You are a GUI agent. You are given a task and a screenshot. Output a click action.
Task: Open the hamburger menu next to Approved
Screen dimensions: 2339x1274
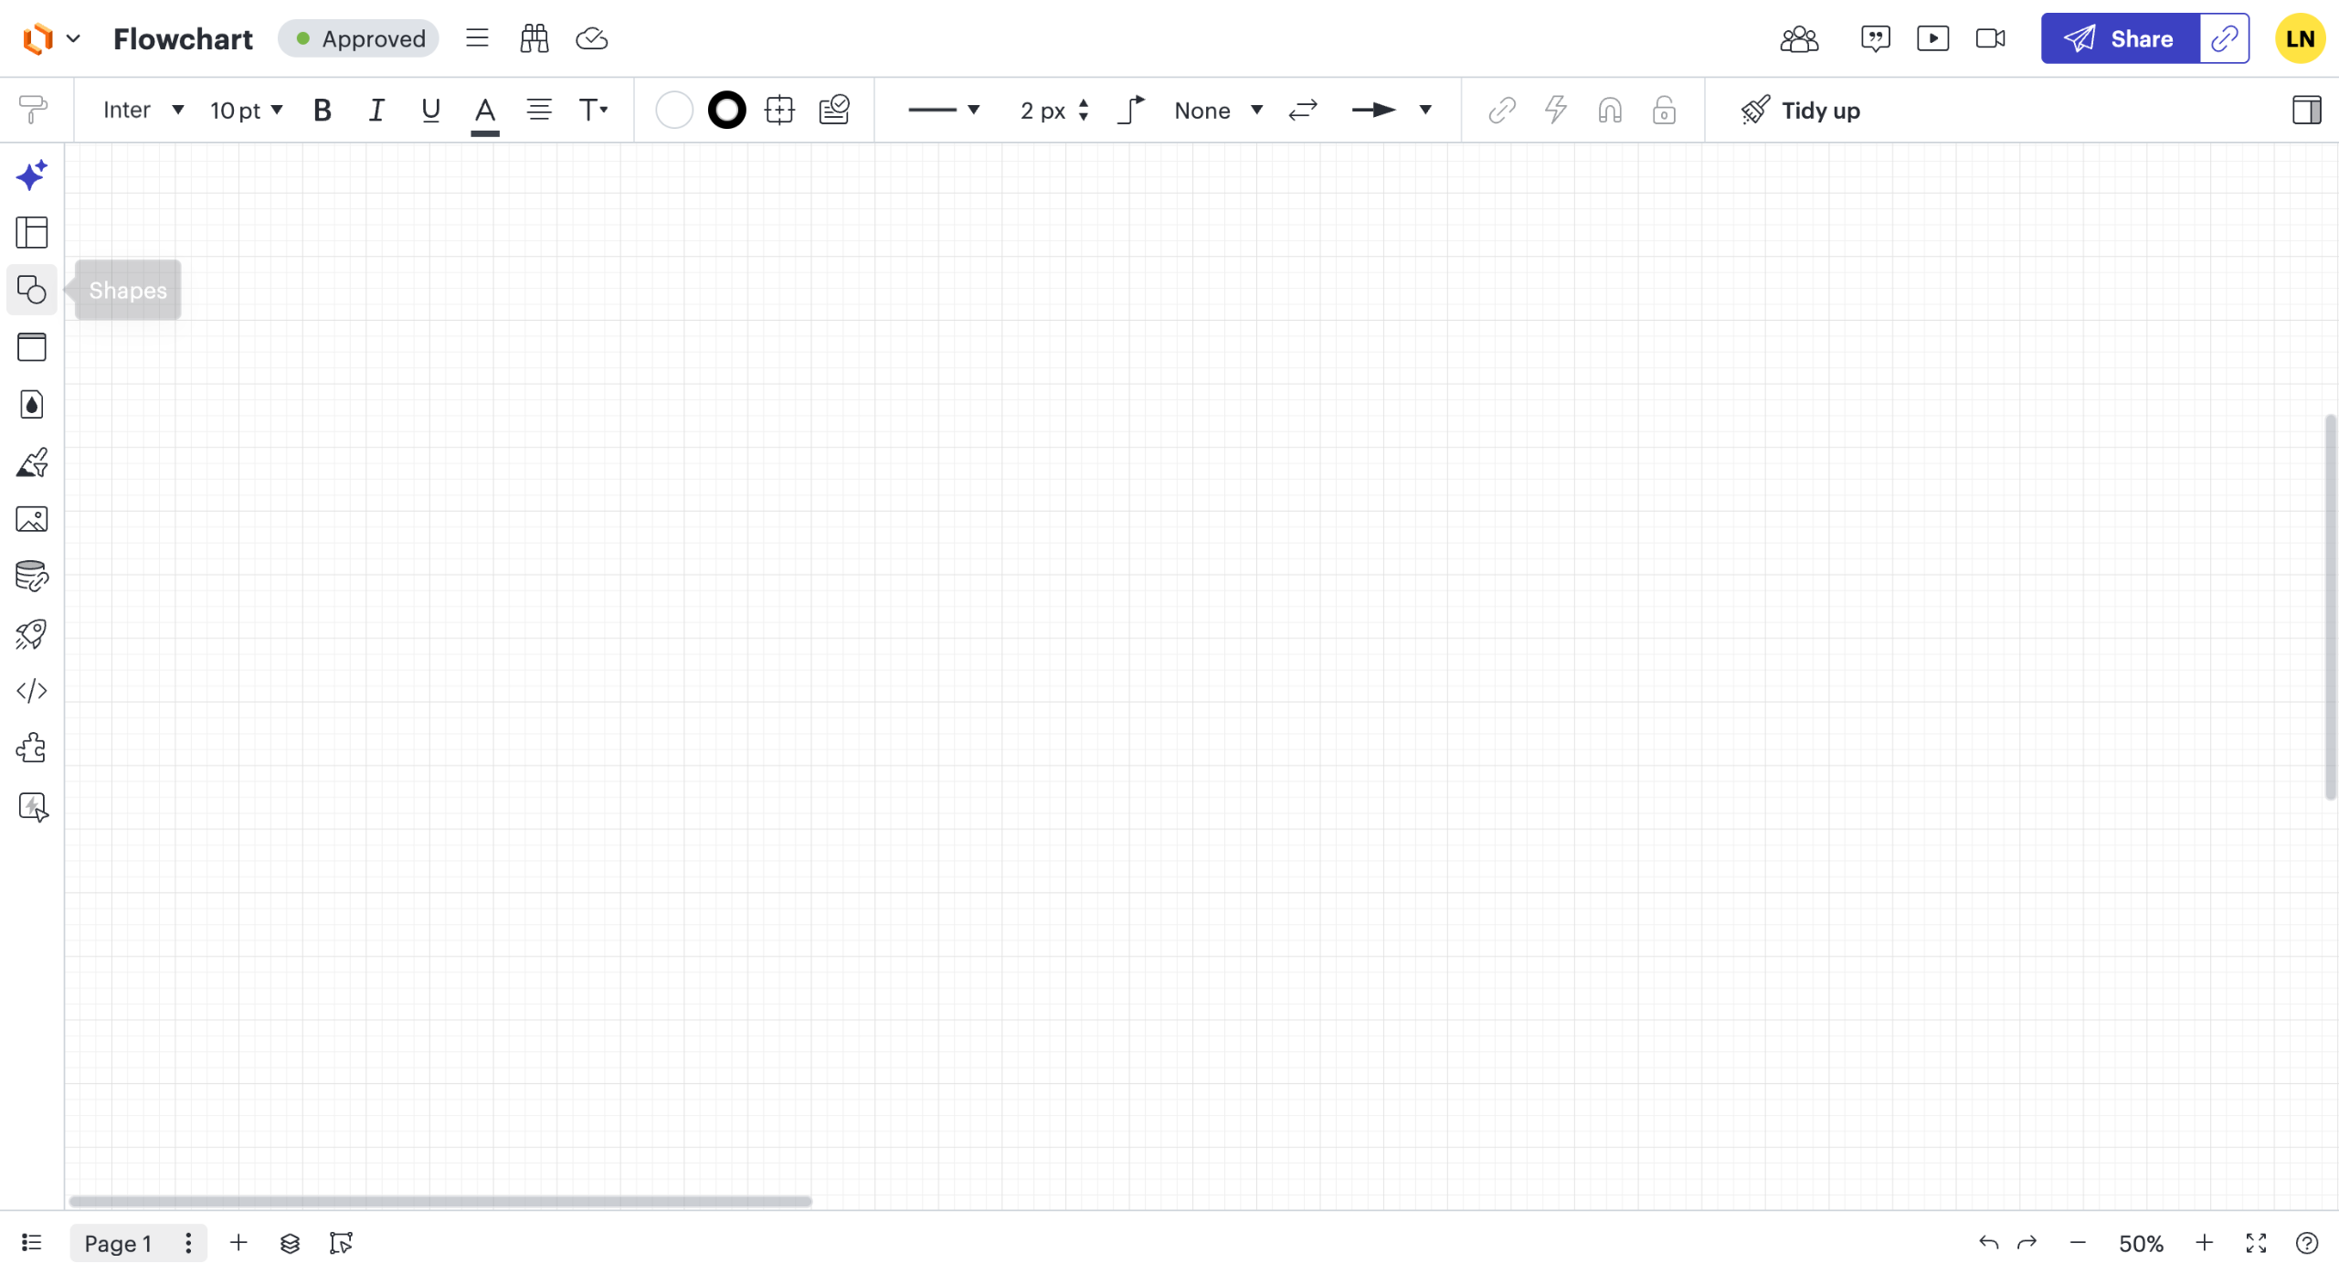pyautogui.click(x=476, y=38)
